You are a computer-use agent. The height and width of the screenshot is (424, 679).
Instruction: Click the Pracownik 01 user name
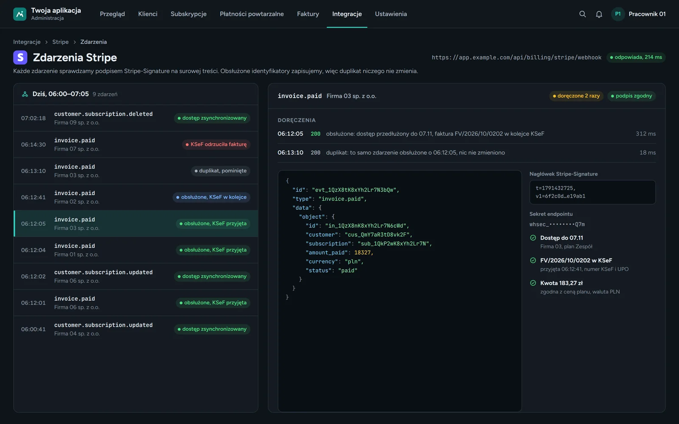click(x=647, y=14)
